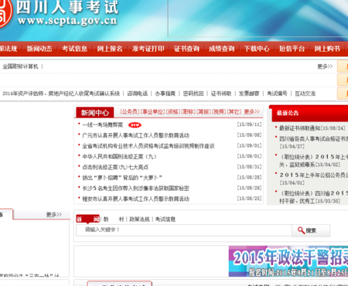Filter news by [资格] category
Viewport: 348px width, 286px height.
[173, 112]
